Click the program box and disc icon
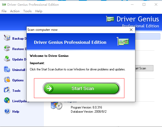 (56, 105)
